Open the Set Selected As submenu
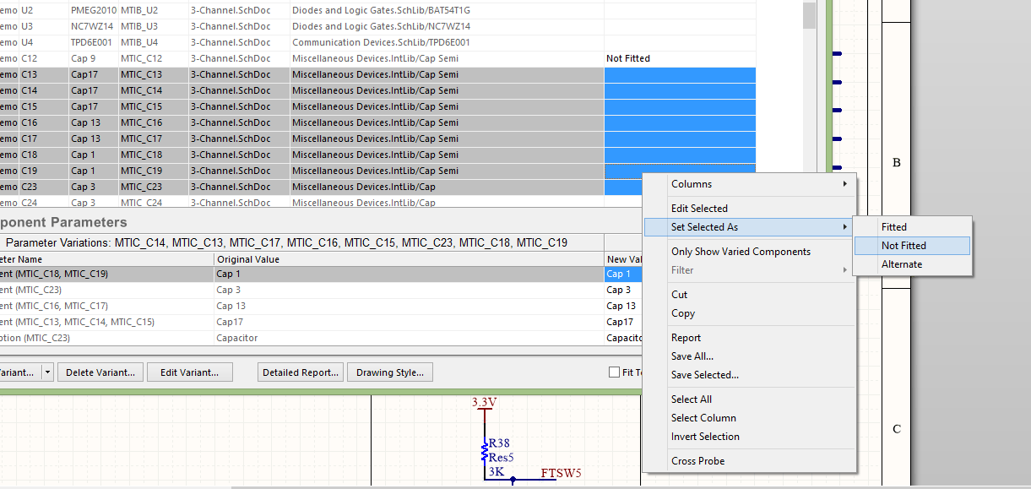The width and height of the screenshot is (1031, 489). tap(749, 227)
